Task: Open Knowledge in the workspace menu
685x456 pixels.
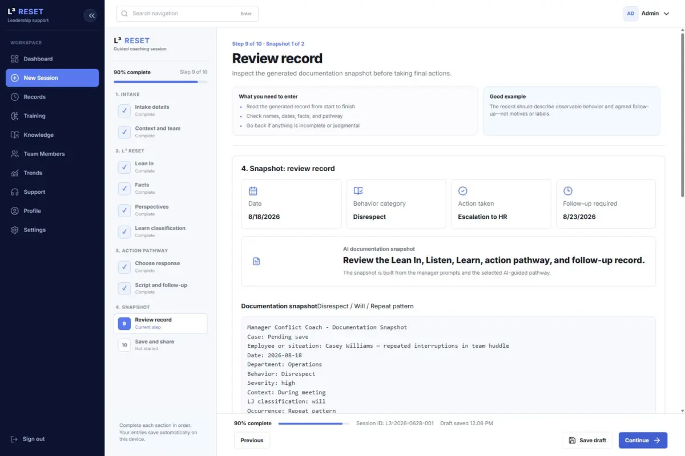Action: pos(52,135)
